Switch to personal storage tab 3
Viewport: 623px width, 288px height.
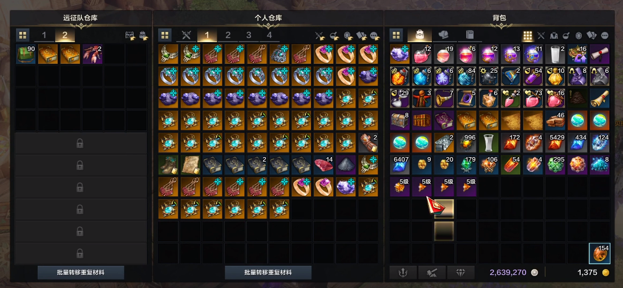click(249, 35)
